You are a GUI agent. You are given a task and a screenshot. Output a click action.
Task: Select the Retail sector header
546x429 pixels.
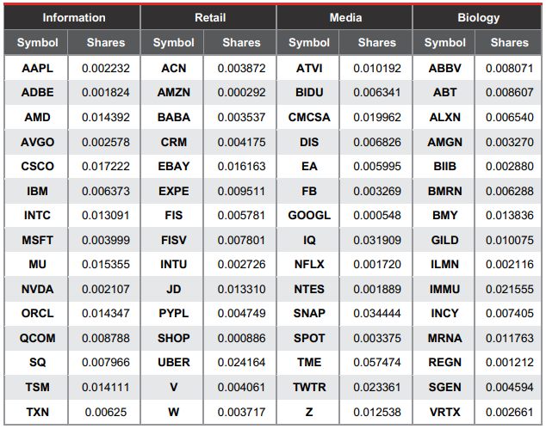pyautogui.click(x=208, y=17)
